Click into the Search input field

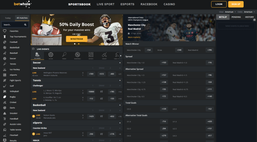pyautogui.click(x=13, y=25)
